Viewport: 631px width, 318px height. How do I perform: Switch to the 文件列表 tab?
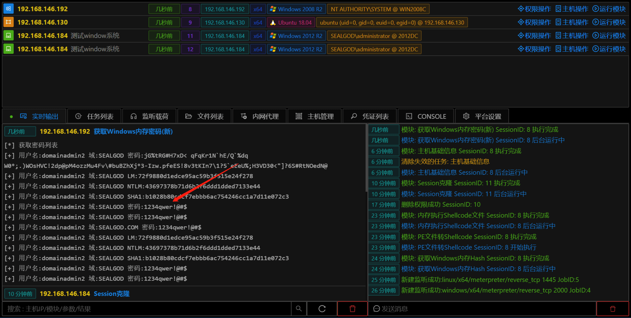click(x=204, y=116)
